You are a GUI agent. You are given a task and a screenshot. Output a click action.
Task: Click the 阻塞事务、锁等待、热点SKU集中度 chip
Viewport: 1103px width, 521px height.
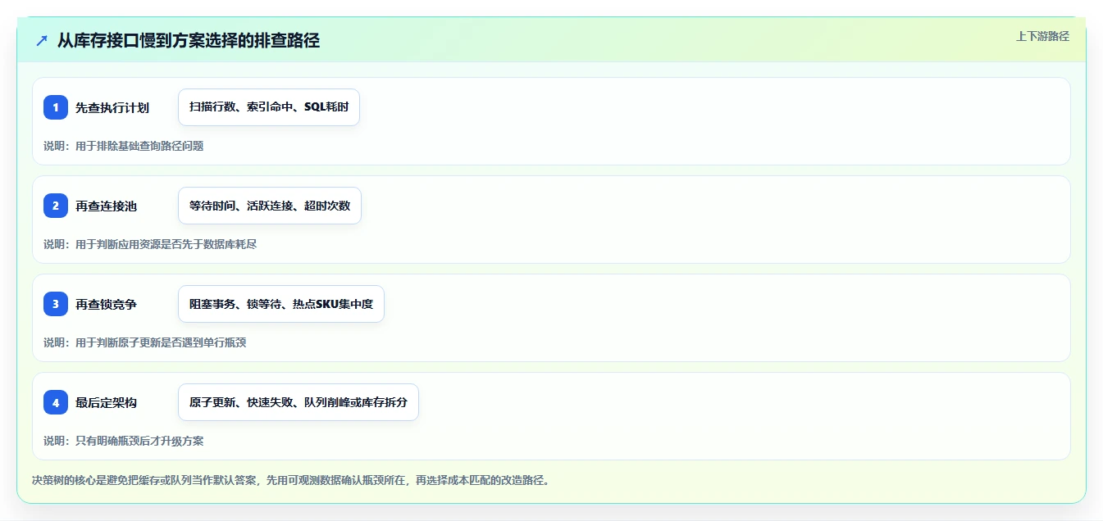pos(281,304)
